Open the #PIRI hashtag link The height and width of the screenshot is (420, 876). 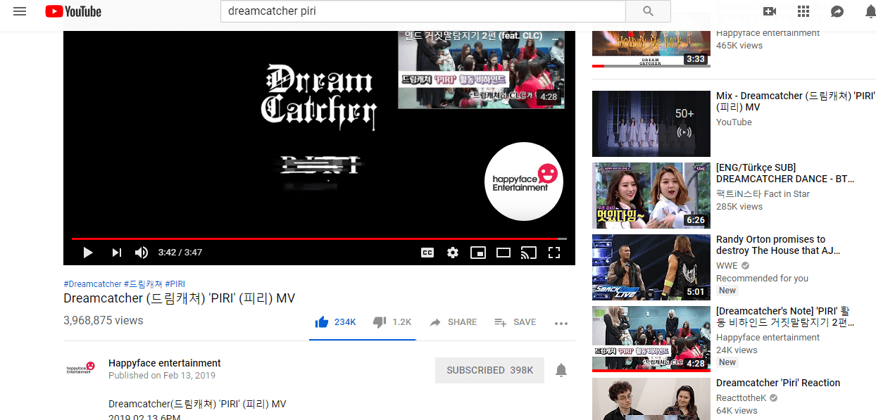[175, 284]
